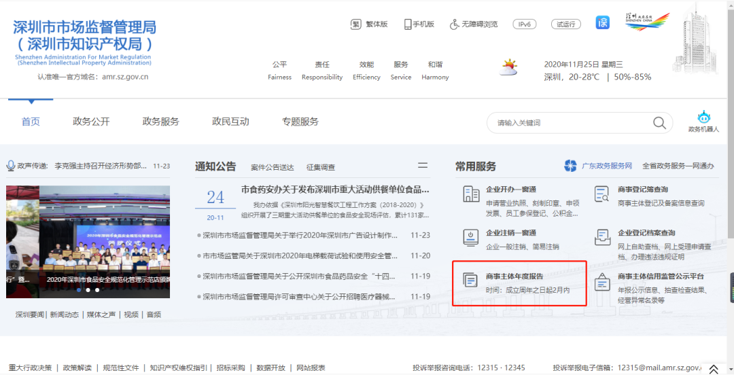Open 政策解读 footer link
This screenshot has width=734, height=377.
pyautogui.click(x=77, y=367)
